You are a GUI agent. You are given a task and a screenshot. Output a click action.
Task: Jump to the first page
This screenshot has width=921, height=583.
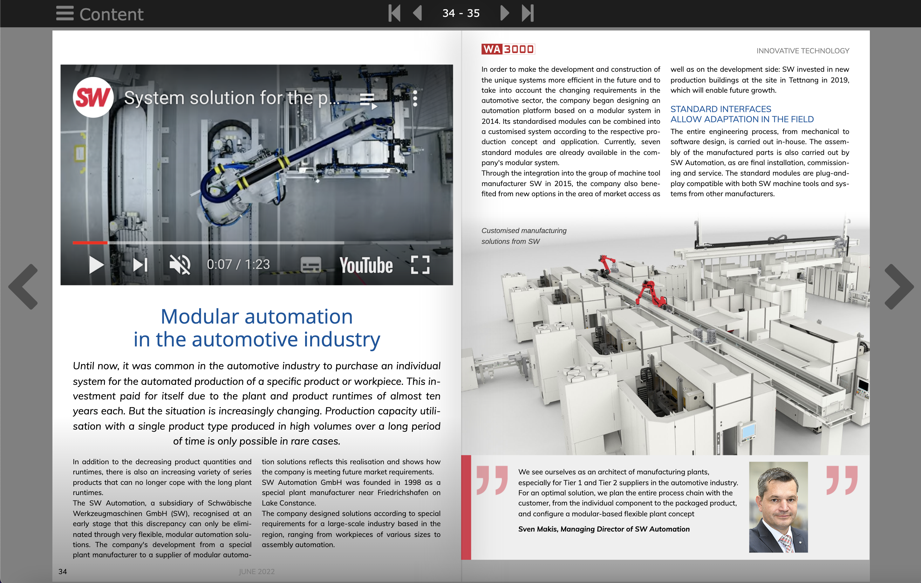click(x=394, y=13)
